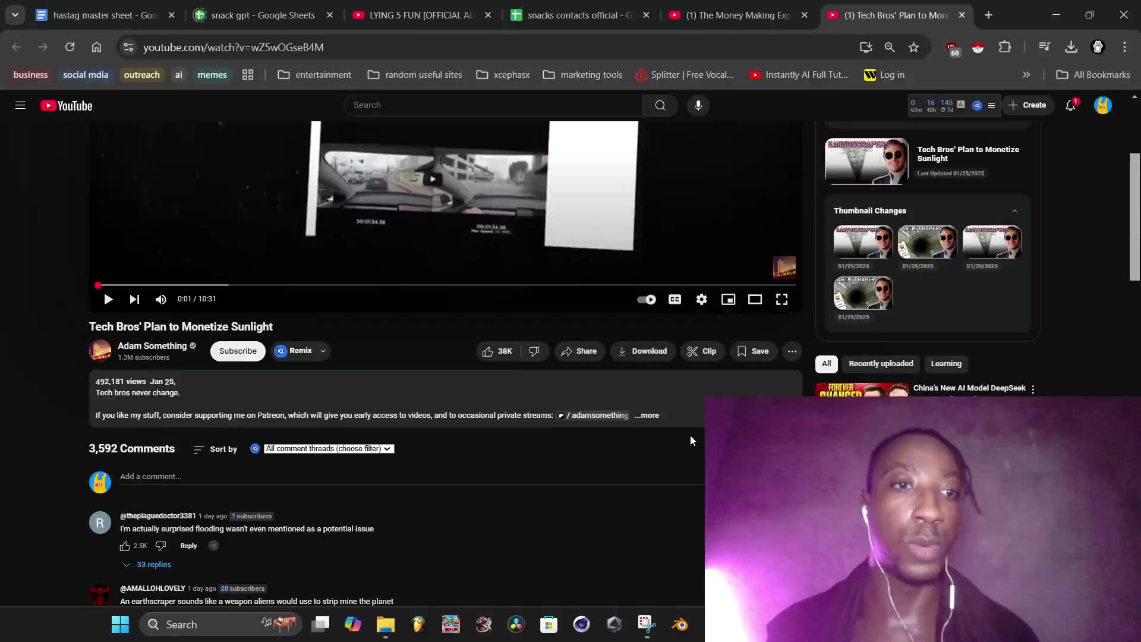The height and width of the screenshot is (642, 1141).
Task: Open the comment threads filter dropdown
Action: pos(329,449)
